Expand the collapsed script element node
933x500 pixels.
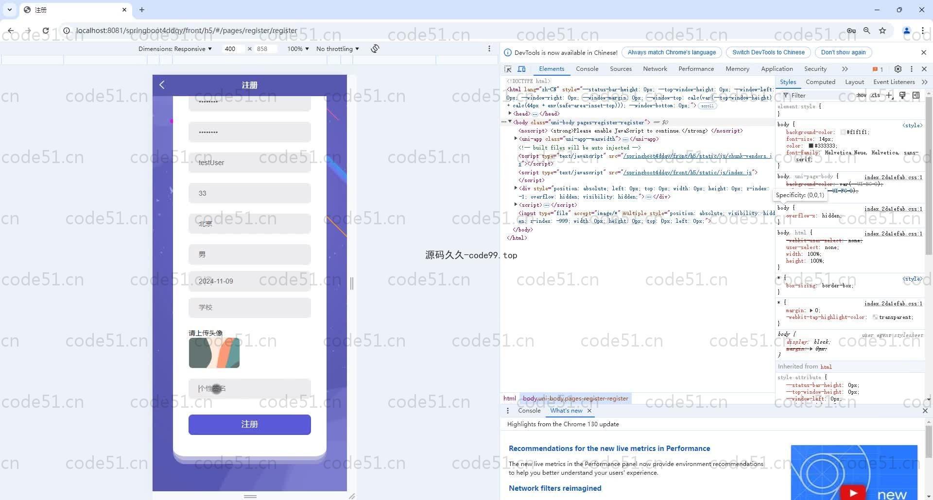coord(516,205)
